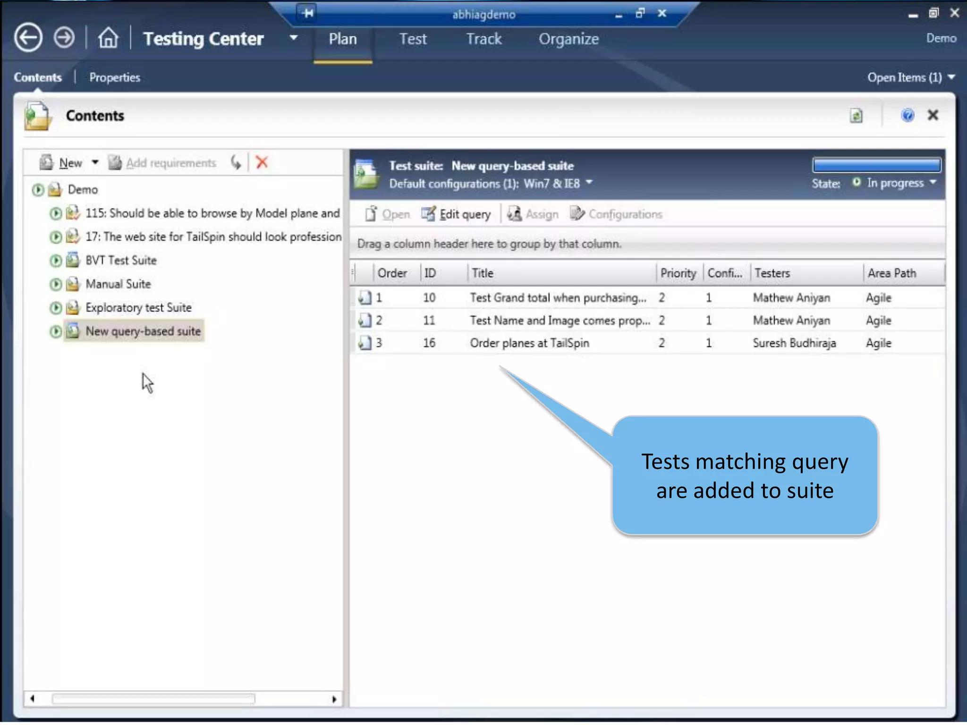Click the state icon beside BVT Test Suite
This screenshot has width=967, height=725.
[x=56, y=261]
